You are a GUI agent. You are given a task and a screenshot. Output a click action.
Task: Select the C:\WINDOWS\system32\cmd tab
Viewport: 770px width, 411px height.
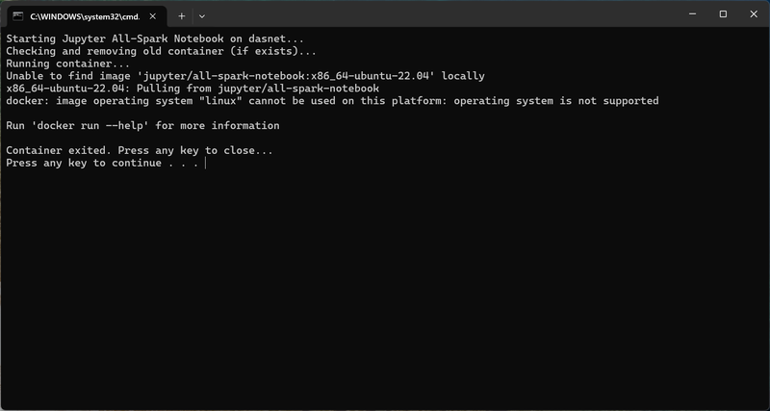[85, 16]
